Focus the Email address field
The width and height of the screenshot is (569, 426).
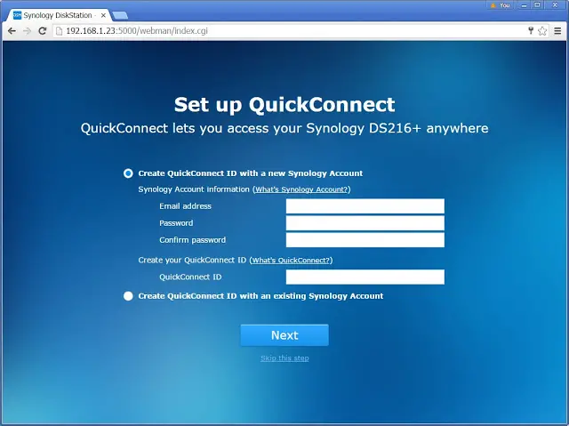(365, 206)
